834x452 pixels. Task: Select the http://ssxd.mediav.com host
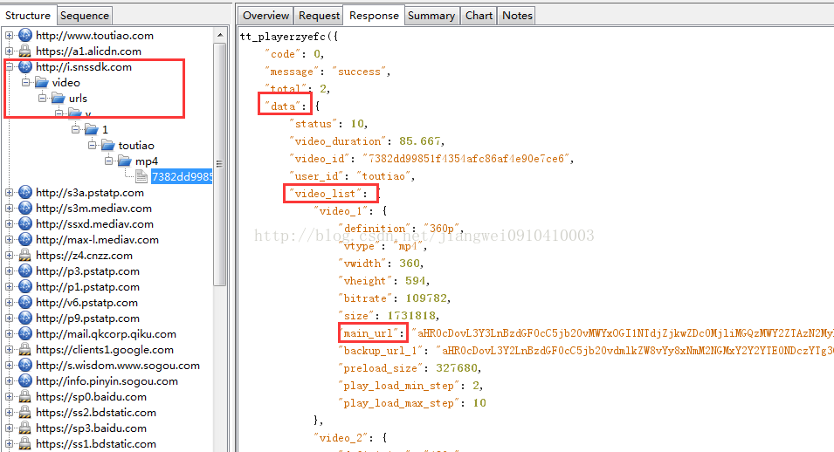[94, 224]
